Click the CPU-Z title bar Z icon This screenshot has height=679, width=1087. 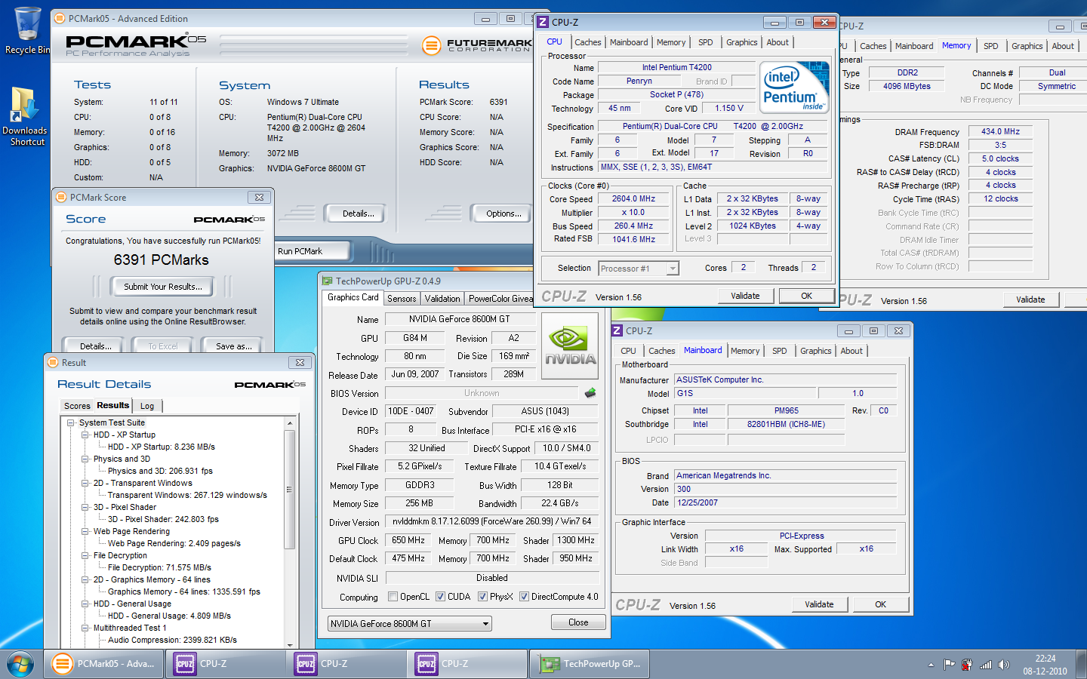[x=543, y=22]
